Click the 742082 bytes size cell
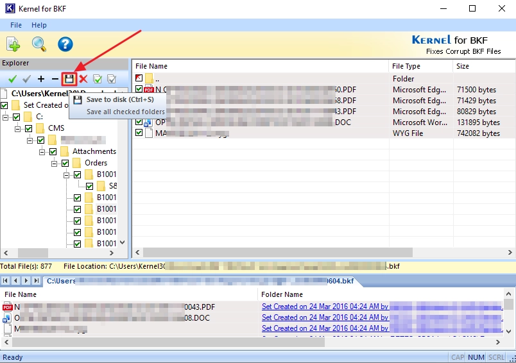The width and height of the screenshot is (516, 363). tap(478, 133)
